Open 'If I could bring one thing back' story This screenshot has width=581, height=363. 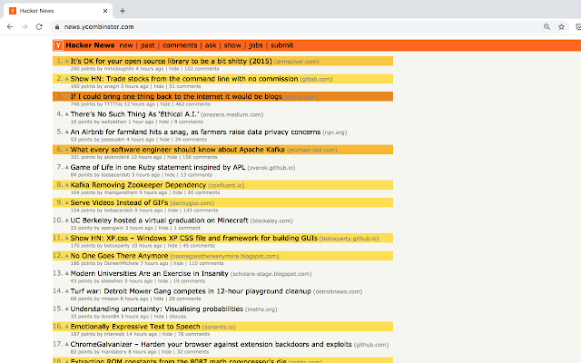(x=176, y=96)
